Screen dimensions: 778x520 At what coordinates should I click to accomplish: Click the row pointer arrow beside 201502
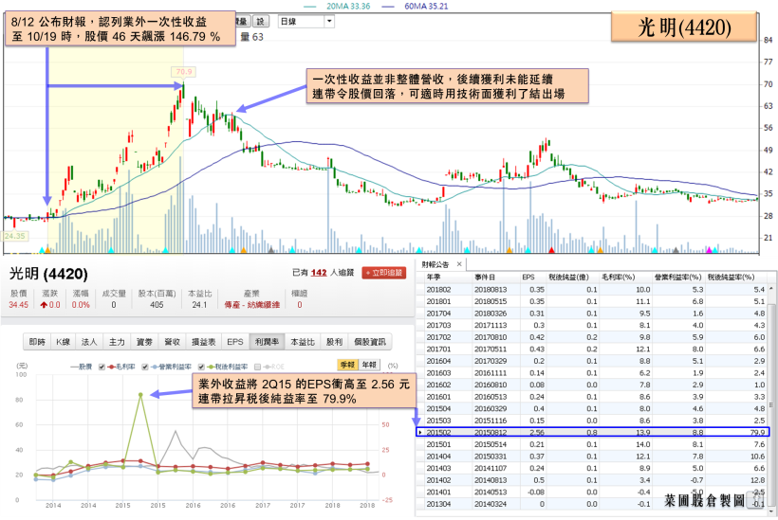pyautogui.click(x=420, y=432)
